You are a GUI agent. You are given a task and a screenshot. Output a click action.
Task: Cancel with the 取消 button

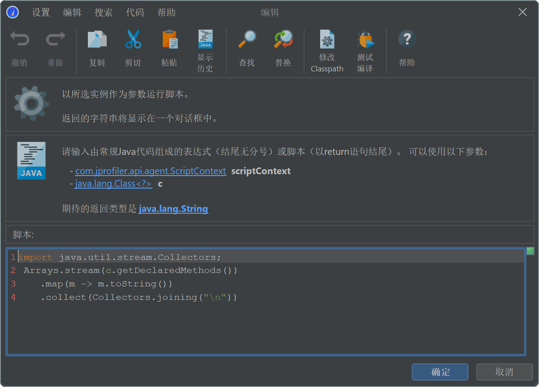pos(504,372)
